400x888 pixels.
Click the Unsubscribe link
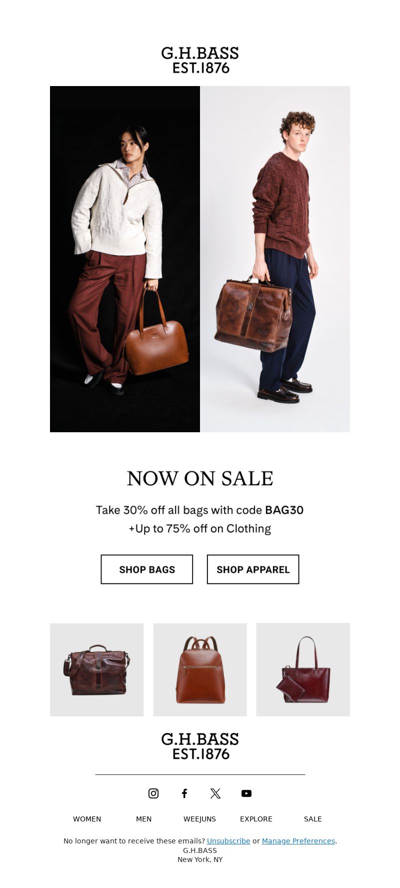click(228, 841)
